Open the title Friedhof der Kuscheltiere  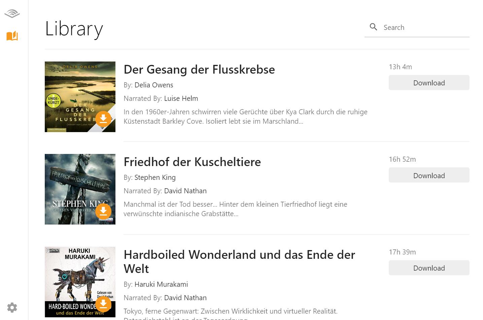[x=192, y=162]
